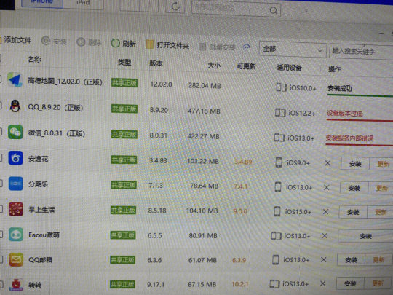Sort by 适用设备 column header

pyautogui.click(x=289, y=68)
